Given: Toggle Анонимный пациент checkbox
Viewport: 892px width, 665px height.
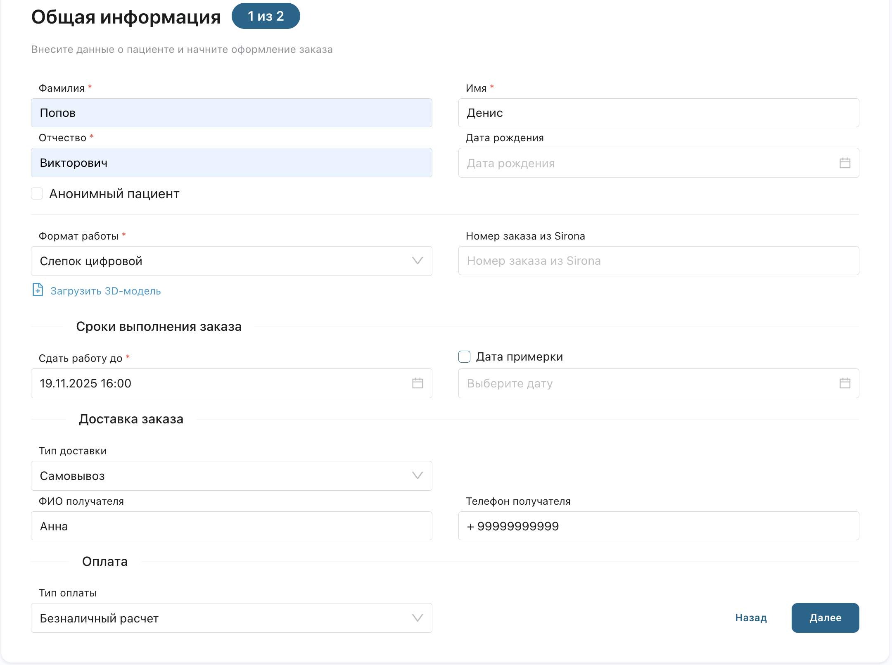Looking at the screenshot, I should (x=37, y=194).
